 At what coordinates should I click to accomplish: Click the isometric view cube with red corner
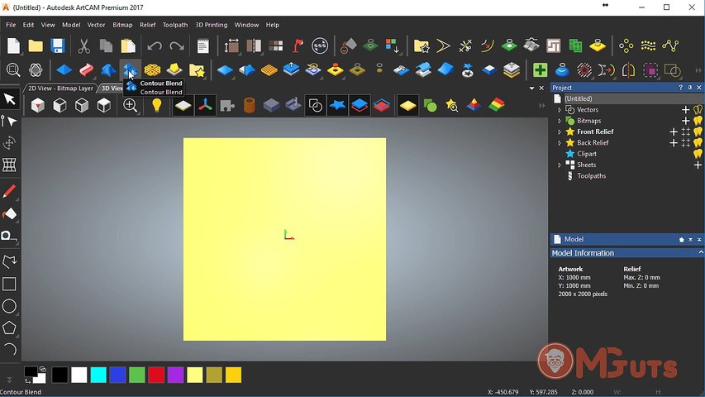pos(38,105)
